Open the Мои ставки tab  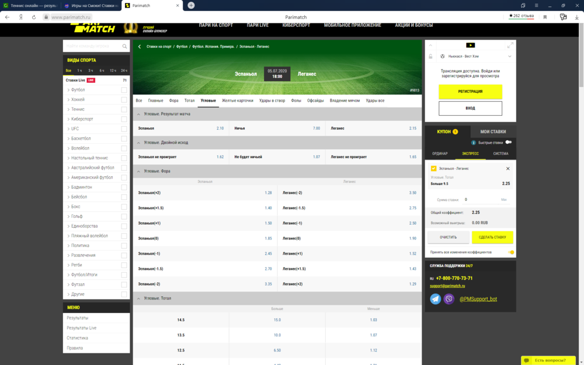[493, 131]
